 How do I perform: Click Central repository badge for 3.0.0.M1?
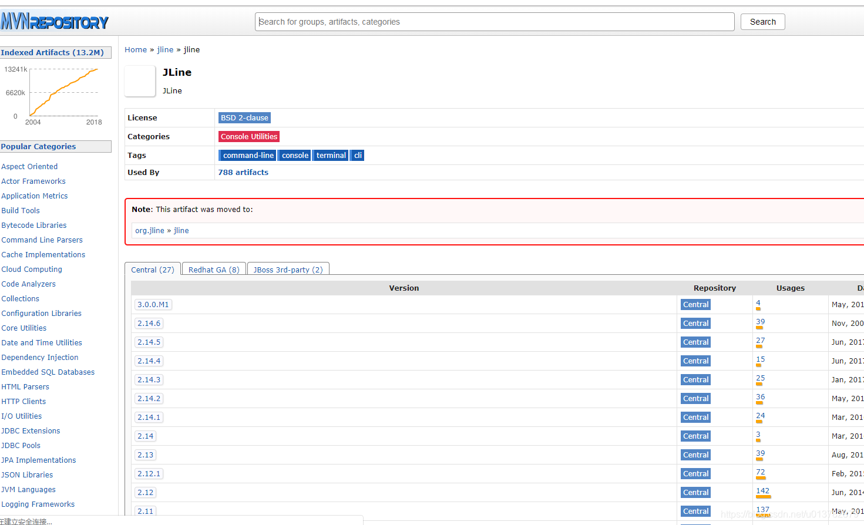(x=695, y=305)
